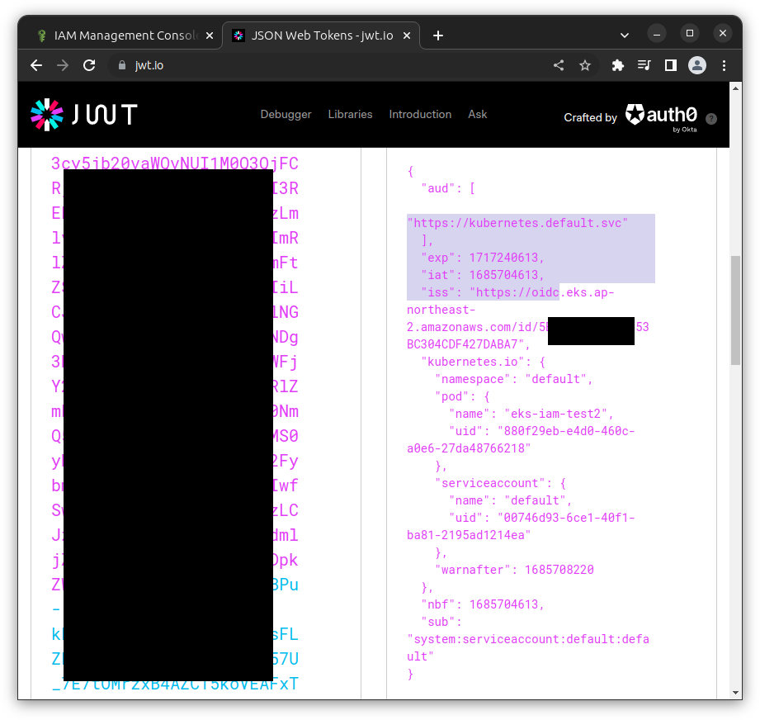The image size is (760, 720).
Task: Select JSON Web Tokens - jwt.io tab
Action: tap(321, 36)
